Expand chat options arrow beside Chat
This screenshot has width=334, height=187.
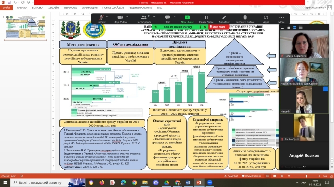(x=174, y=17)
